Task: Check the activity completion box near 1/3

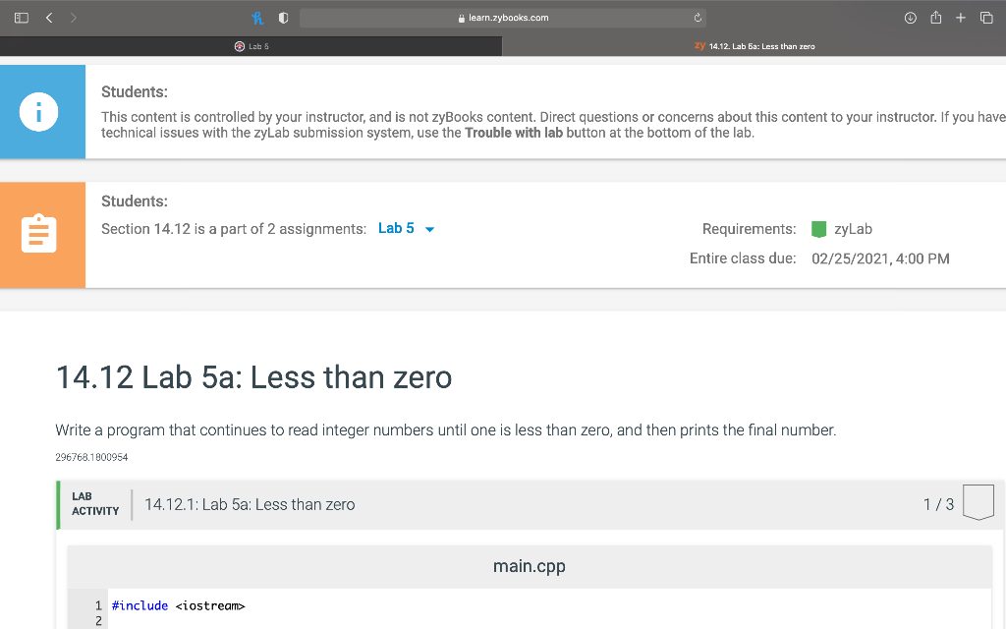Action: pyautogui.click(x=978, y=501)
